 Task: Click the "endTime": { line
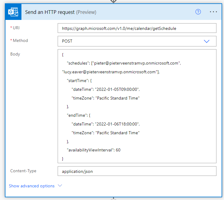(78, 115)
